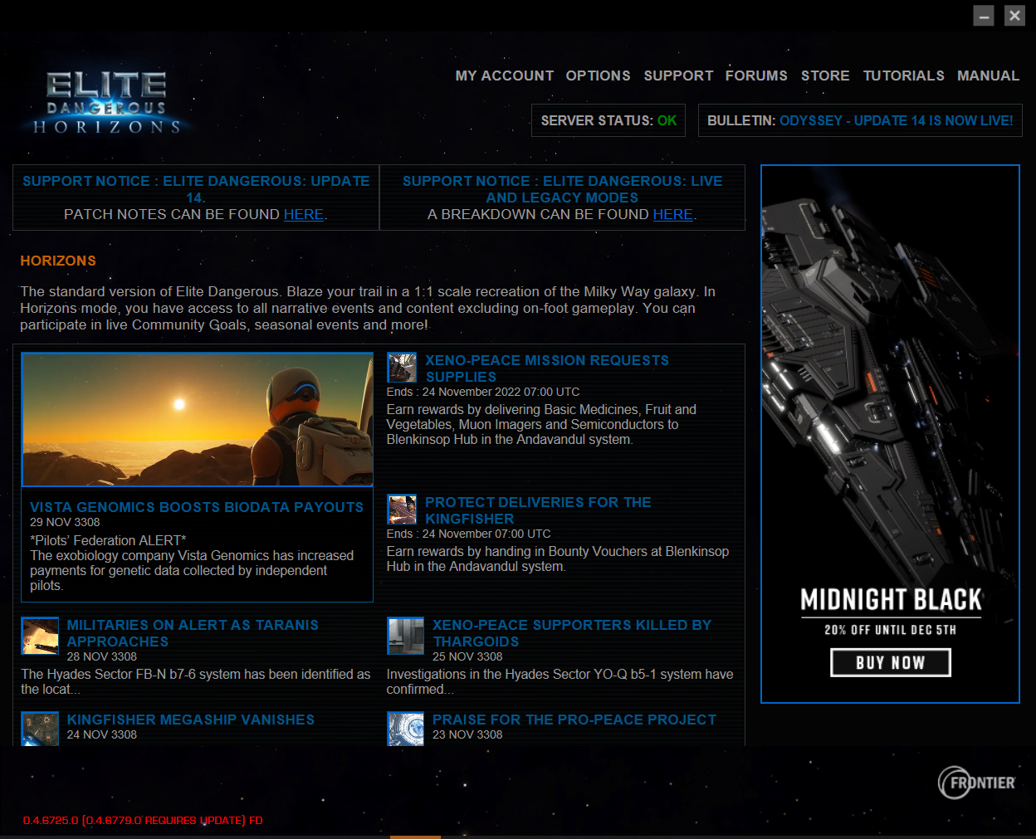Open the Odyssey Update 14 bulletin link
This screenshot has height=839, width=1036.
(x=897, y=120)
